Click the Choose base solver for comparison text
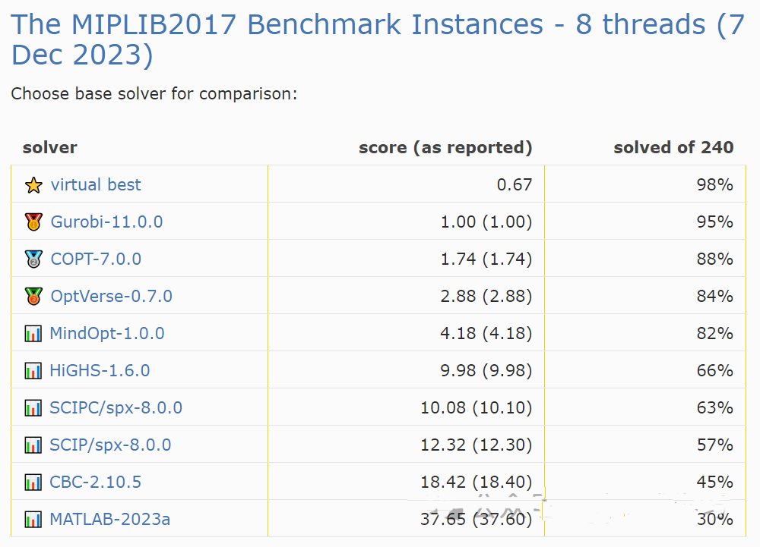The height and width of the screenshot is (547, 760). (154, 94)
